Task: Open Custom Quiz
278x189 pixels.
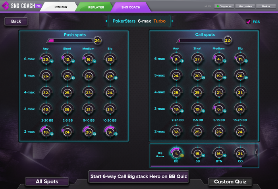Action: pos(230,182)
